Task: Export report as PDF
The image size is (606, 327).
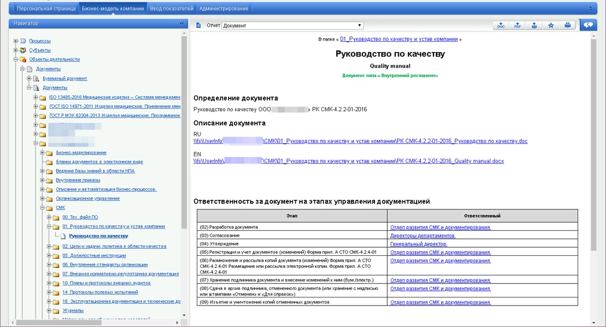Action: (x=517, y=25)
